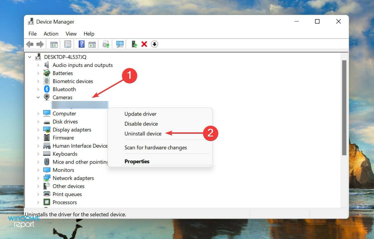Click the Update driver gear toolbar icon
The height and width of the screenshot is (239, 374).
[x=106, y=44]
